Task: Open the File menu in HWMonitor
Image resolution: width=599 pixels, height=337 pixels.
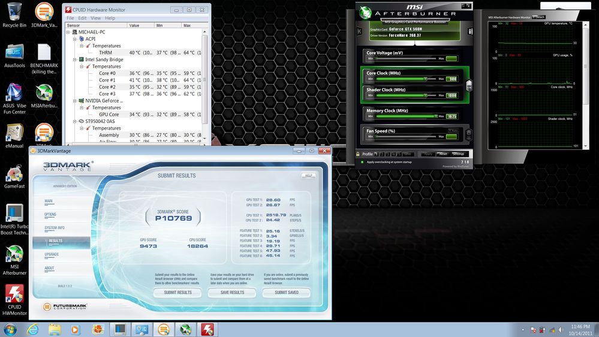Action: 70,18
